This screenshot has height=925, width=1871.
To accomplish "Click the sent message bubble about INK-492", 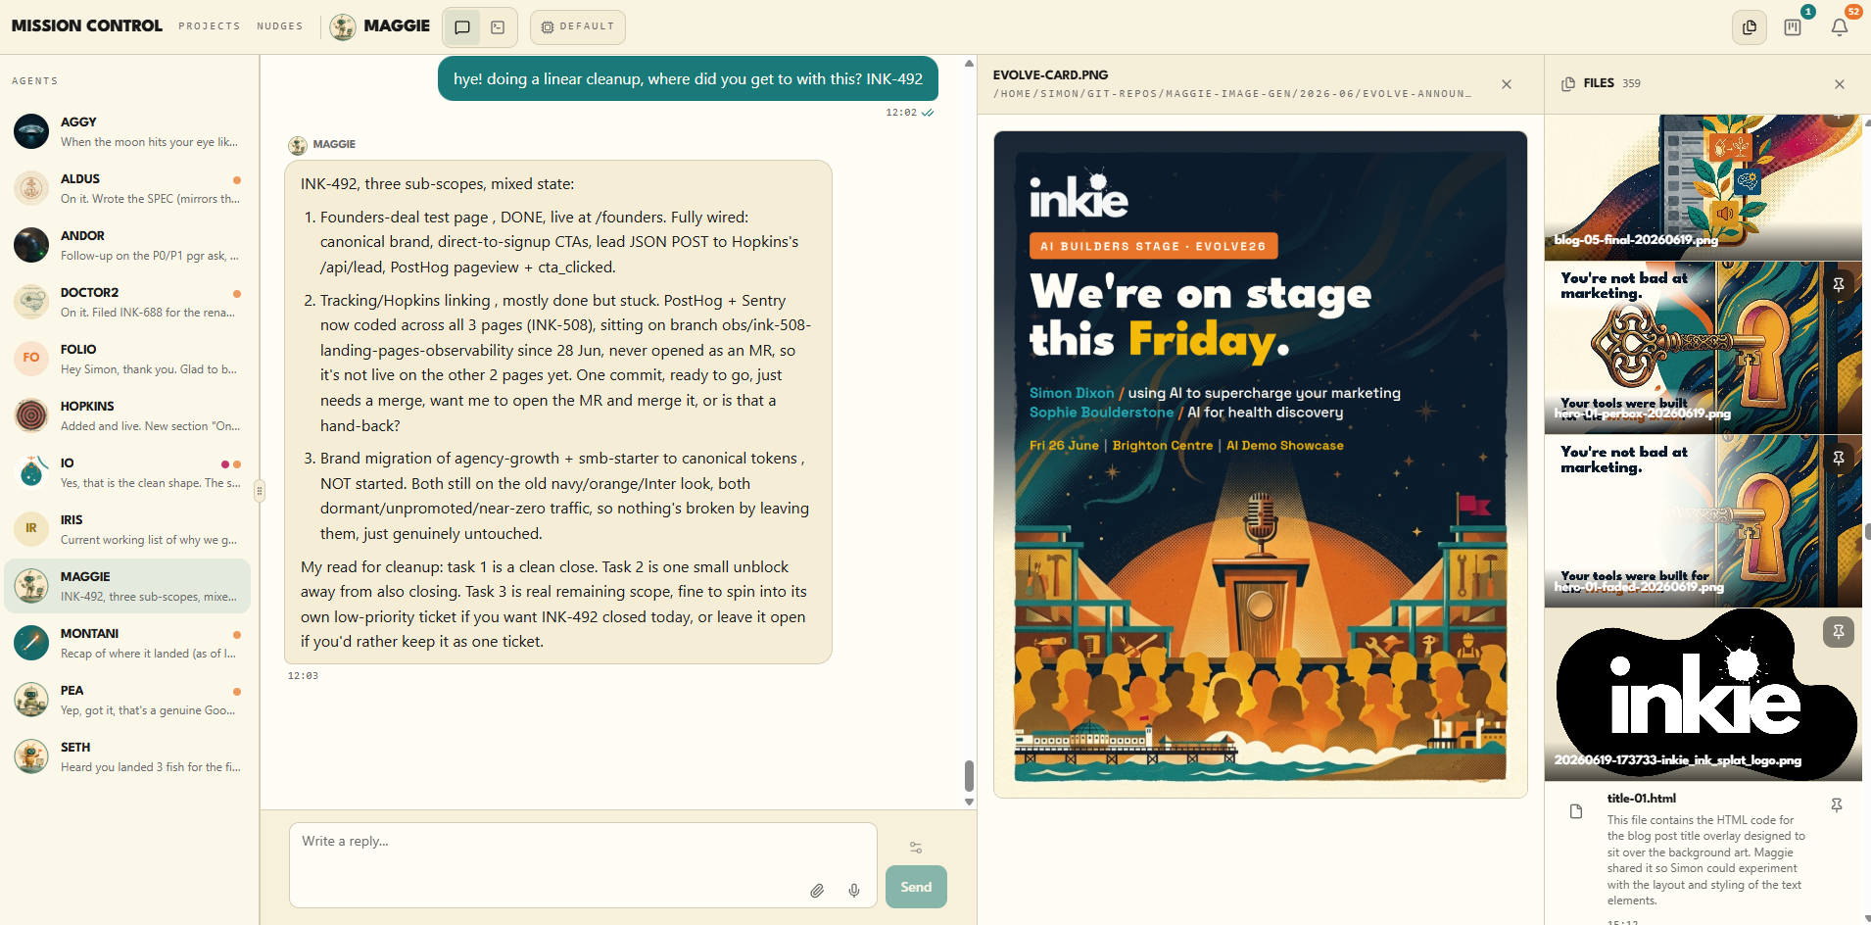I will click(688, 78).
